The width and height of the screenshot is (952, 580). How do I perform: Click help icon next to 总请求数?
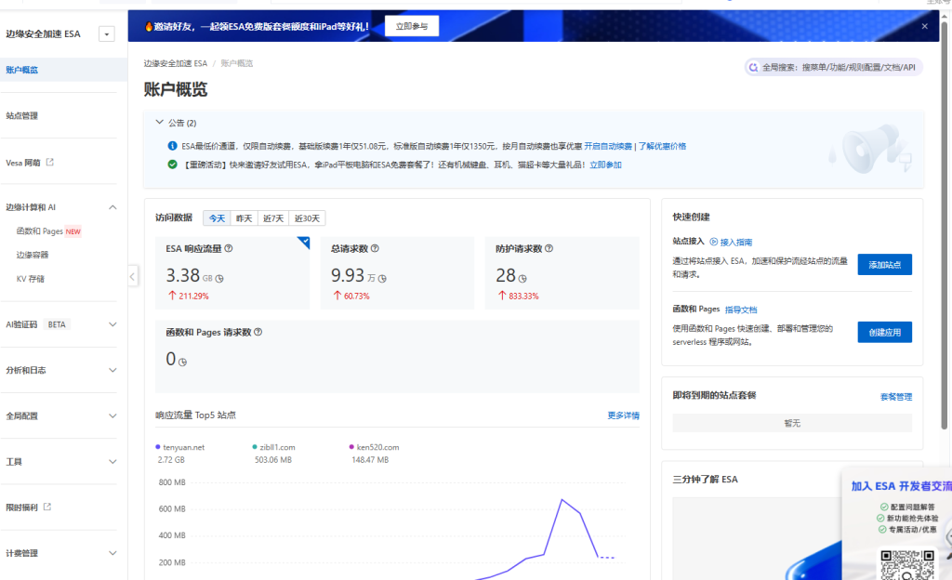[x=375, y=248]
